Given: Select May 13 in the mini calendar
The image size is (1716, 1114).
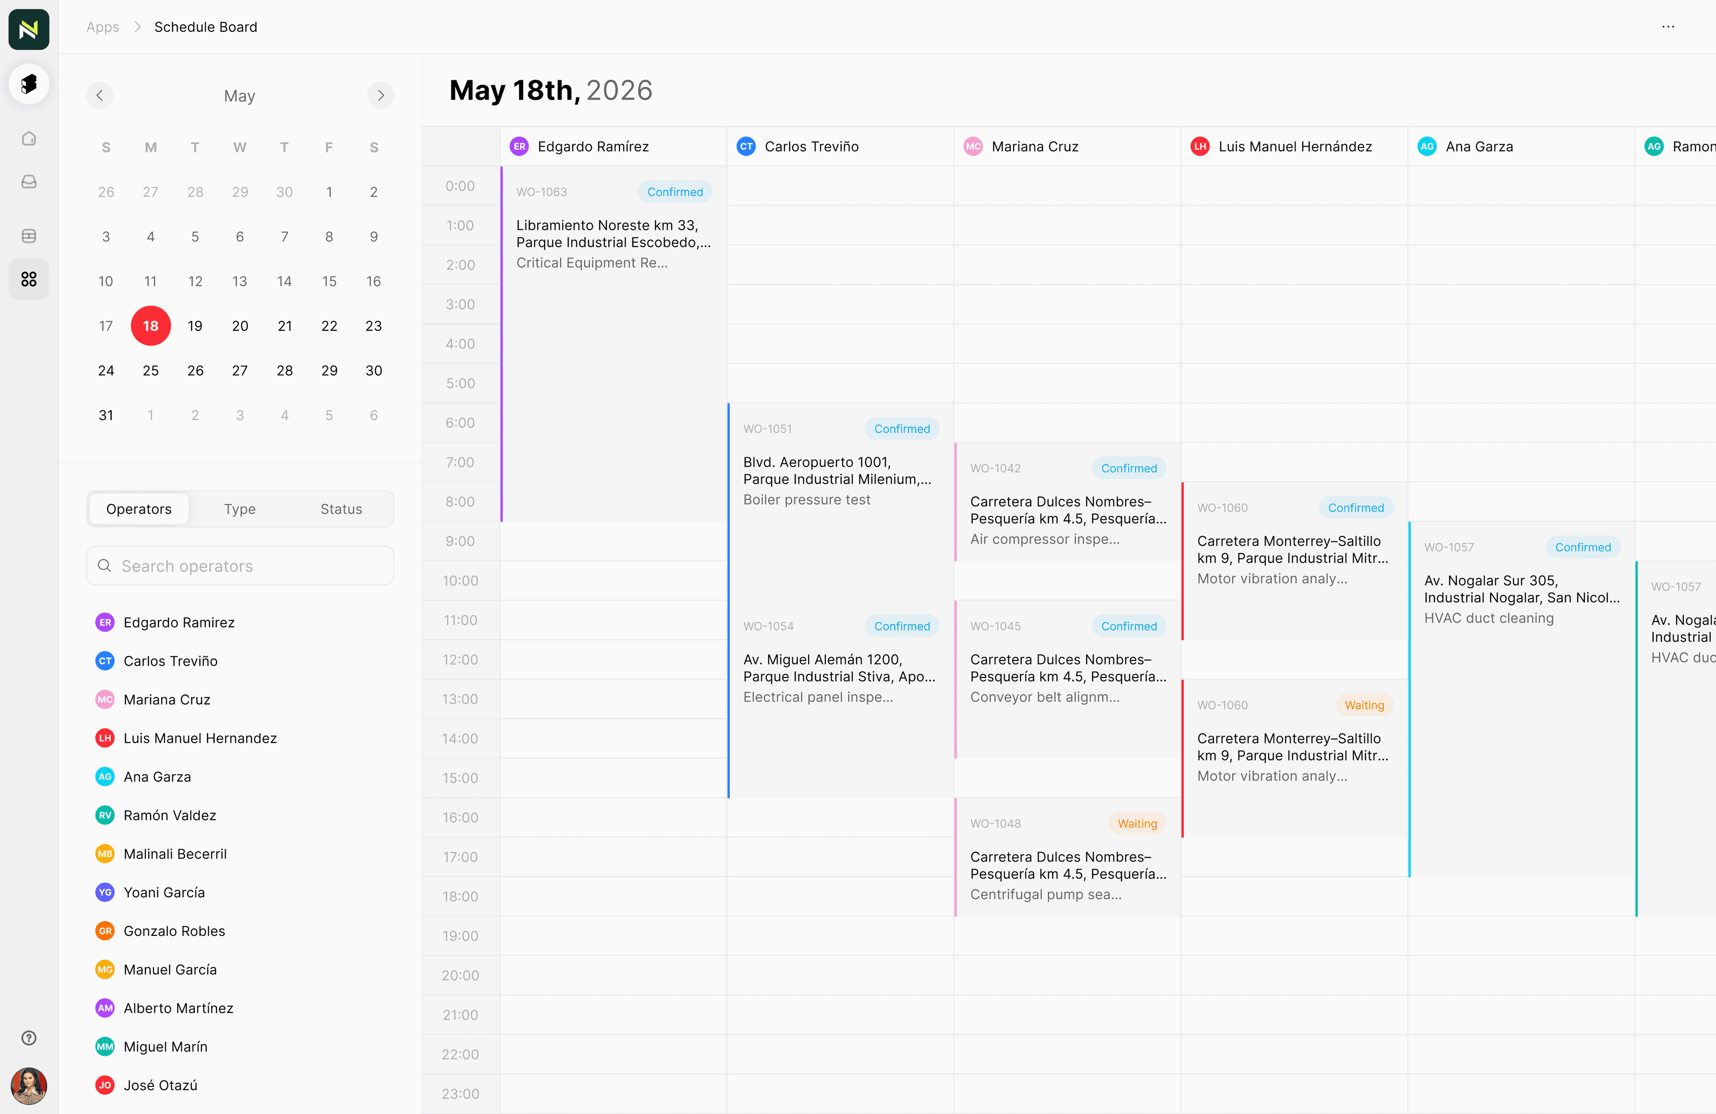Looking at the screenshot, I should tap(240, 281).
